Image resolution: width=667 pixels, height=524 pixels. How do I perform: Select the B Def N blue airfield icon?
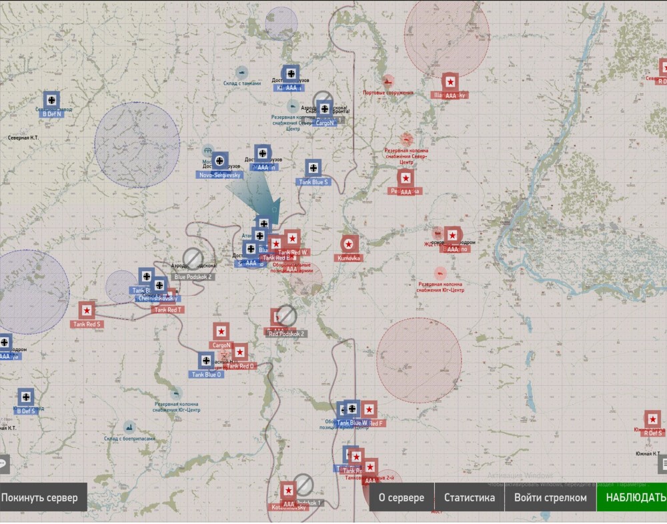point(51,100)
